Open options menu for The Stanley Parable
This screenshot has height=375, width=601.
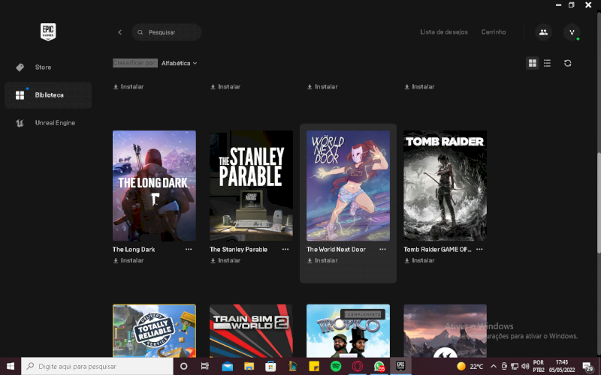(x=285, y=249)
